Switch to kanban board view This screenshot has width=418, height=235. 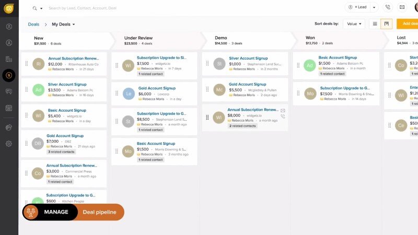[x=387, y=24]
